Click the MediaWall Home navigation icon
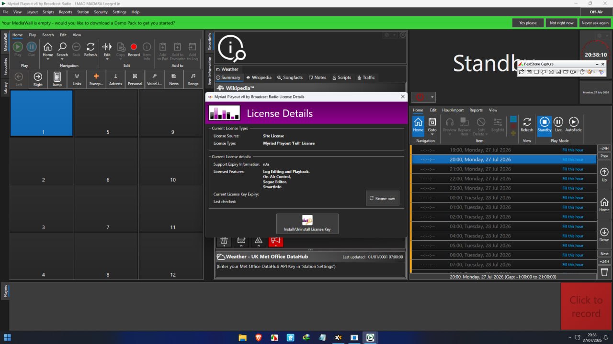The width and height of the screenshot is (613, 344). point(48,47)
